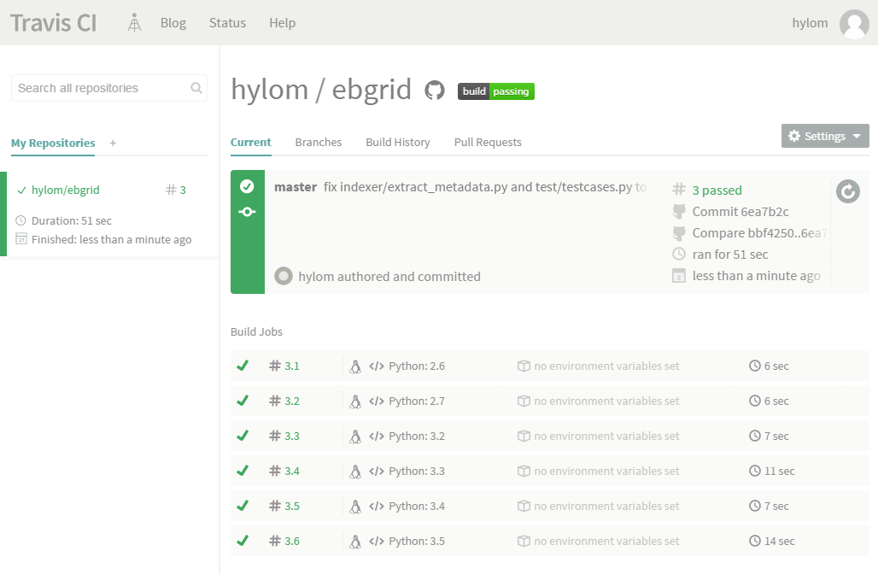
Task: Switch to the Branches tab
Action: [318, 143]
